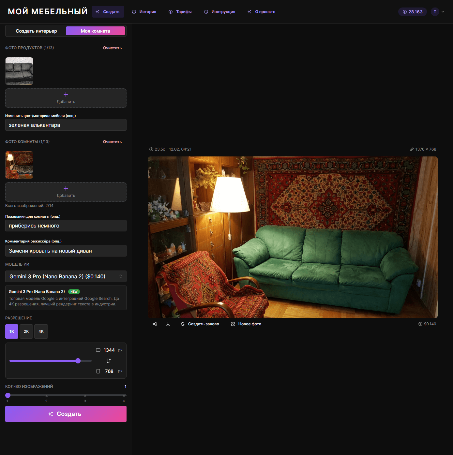The width and height of the screenshot is (453, 455).
Task: Open the Gemini 3 Pro model dropdown
Action: click(66, 276)
